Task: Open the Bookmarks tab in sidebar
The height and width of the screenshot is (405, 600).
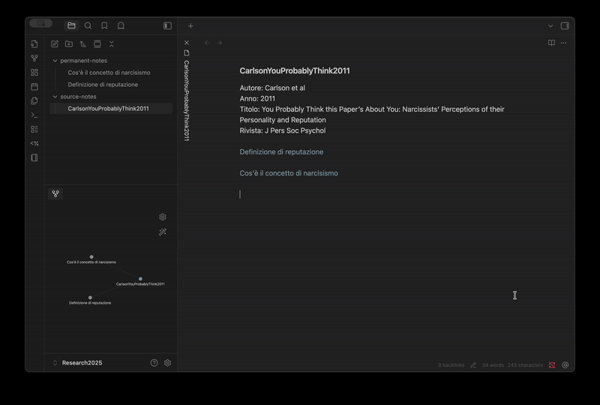Action: pyautogui.click(x=104, y=25)
